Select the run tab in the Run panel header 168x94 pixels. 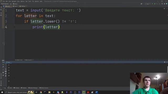[x=8, y=62]
